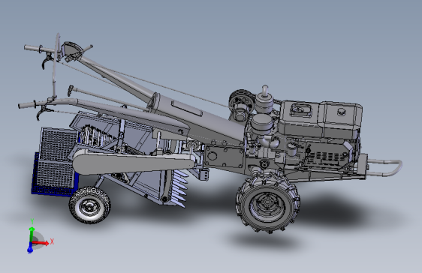This screenshot has height=273, width=422.
Task: Select the engine radiator grille vents
Action: [x=327, y=157]
